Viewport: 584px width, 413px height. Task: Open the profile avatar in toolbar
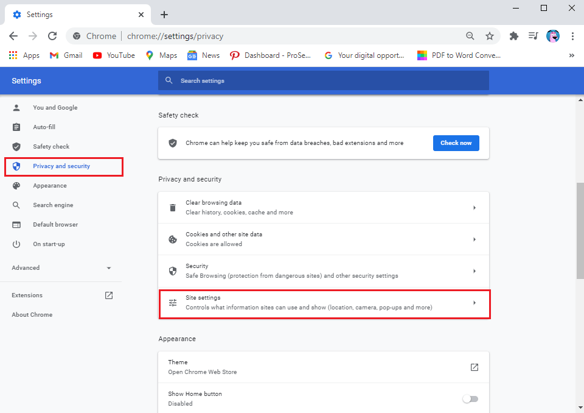(553, 36)
